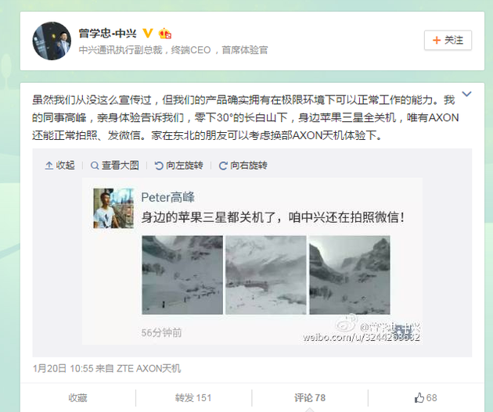Screen dimensions: 493x412
Task: Follow the user with 关注 button
Action: [x=448, y=40]
